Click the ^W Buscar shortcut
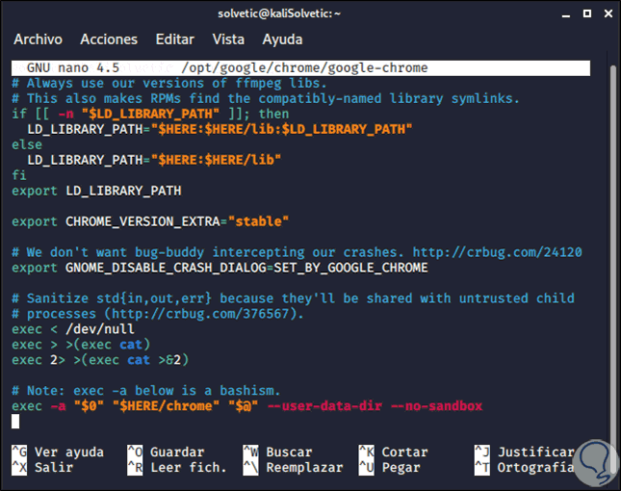Image resolution: width=621 pixels, height=491 pixels. point(277,452)
